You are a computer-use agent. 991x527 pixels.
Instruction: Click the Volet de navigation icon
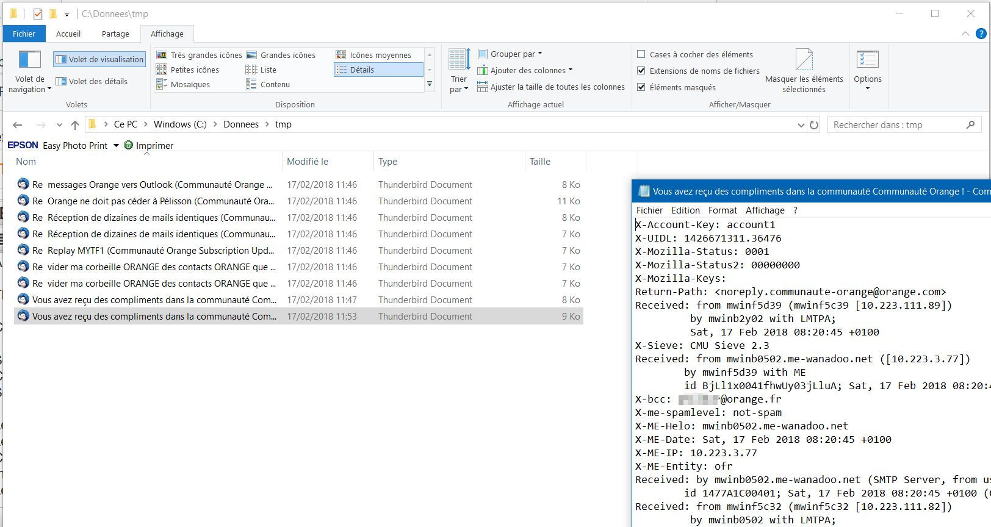[29, 60]
